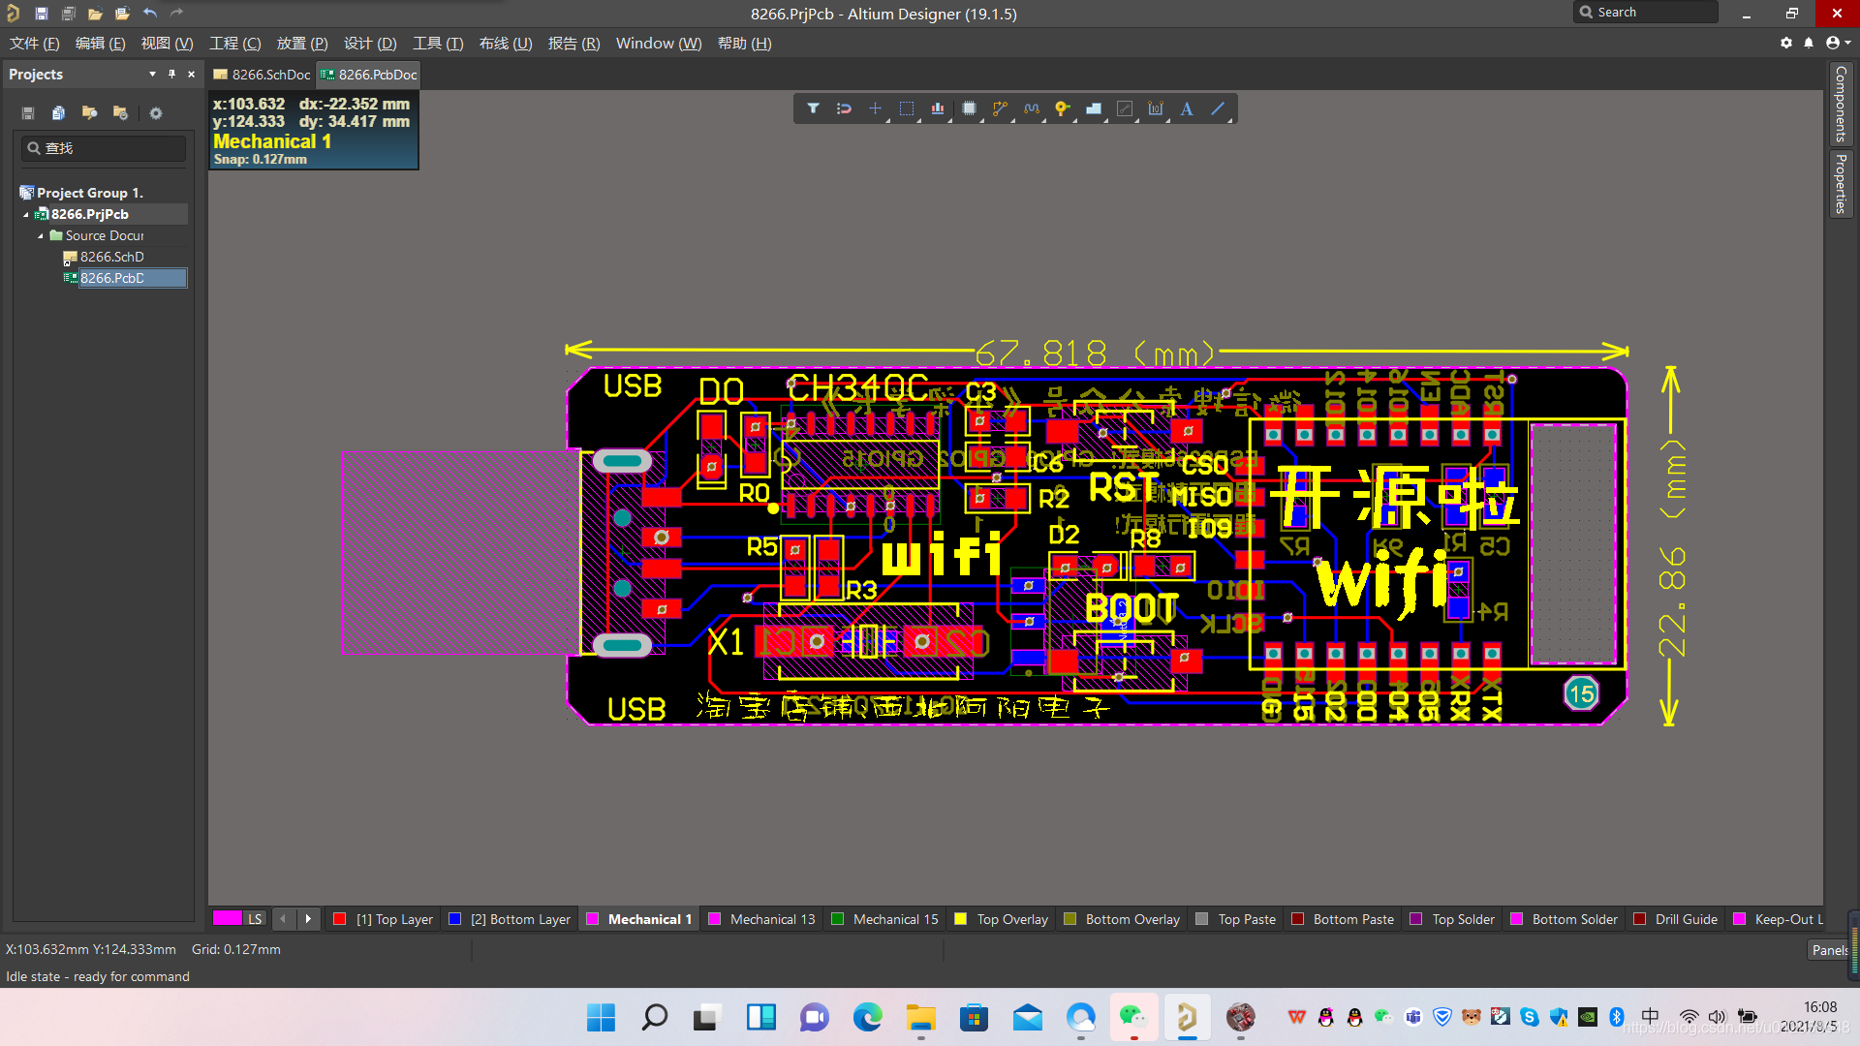Click the Projects panel folder-search icon
Screen dimensions: 1860x1046
[x=89, y=113]
